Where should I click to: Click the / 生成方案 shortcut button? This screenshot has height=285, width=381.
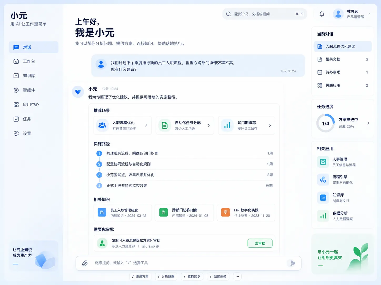click(x=141, y=276)
